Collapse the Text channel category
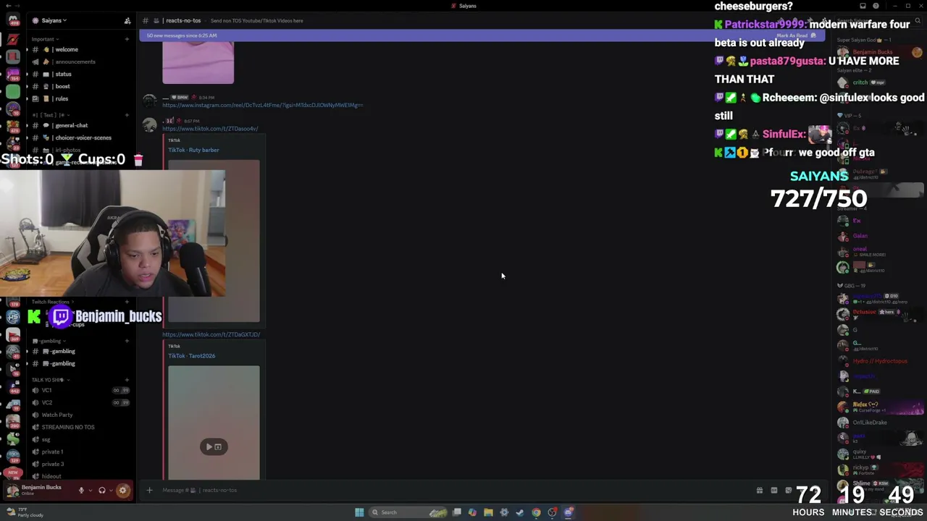This screenshot has height=521, width=927. coord(50,115)
